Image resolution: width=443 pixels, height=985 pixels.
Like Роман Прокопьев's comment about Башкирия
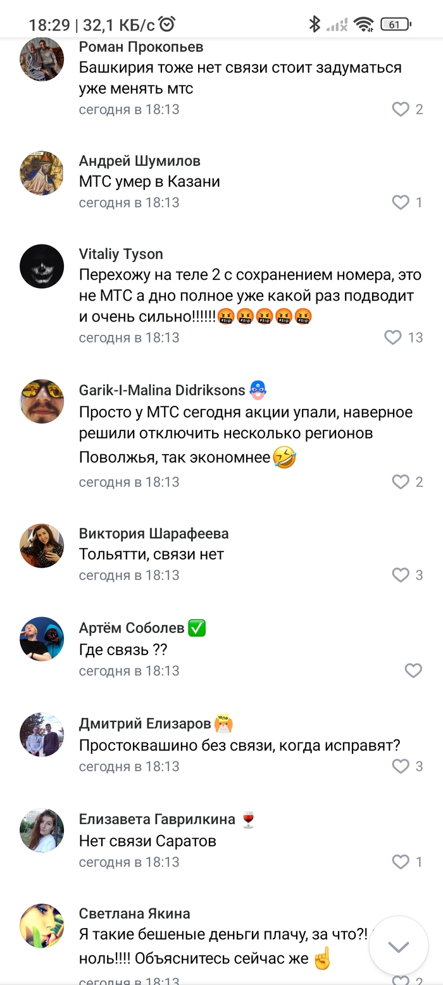click(401, 110)
